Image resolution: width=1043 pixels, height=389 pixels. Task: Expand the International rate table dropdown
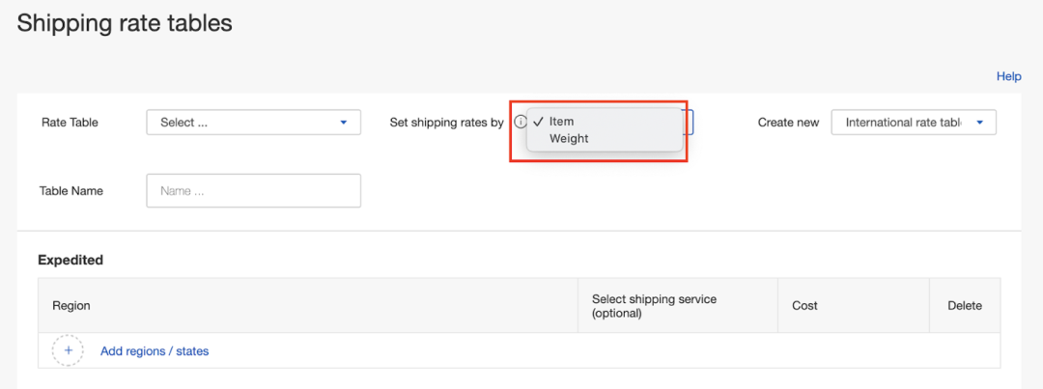coord(913,123)
